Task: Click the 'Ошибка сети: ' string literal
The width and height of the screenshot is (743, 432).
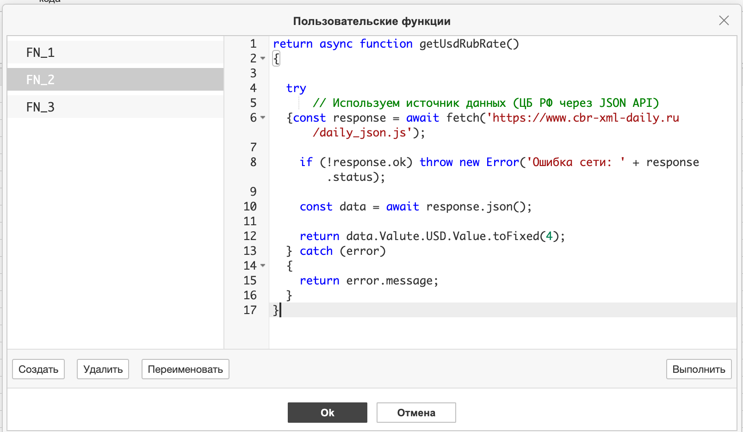Action: (576, 162)
